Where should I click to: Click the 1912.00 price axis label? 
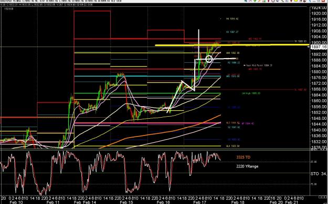pos(319,25)
